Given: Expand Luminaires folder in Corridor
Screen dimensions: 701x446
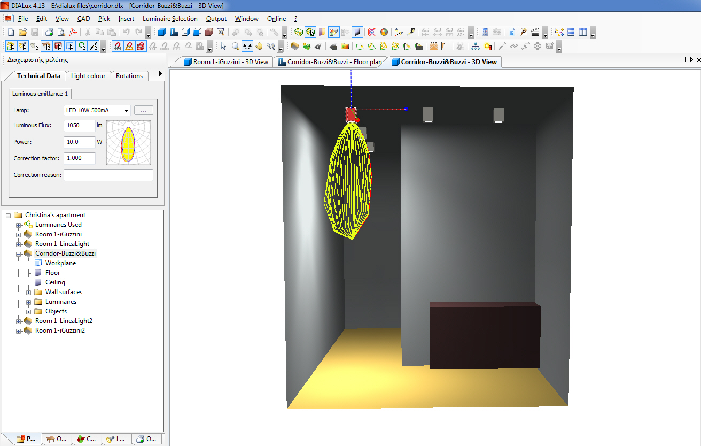Looking at the screenshot, I should tap(29, 302).
